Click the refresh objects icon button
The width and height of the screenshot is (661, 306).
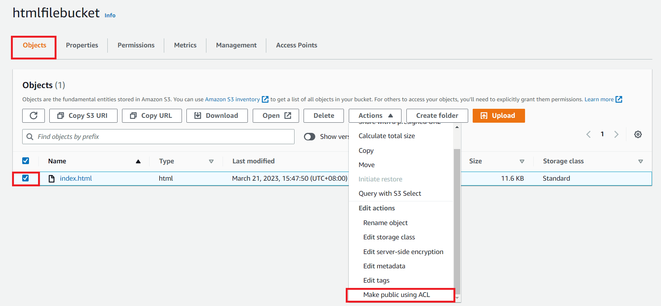[34, 116]
